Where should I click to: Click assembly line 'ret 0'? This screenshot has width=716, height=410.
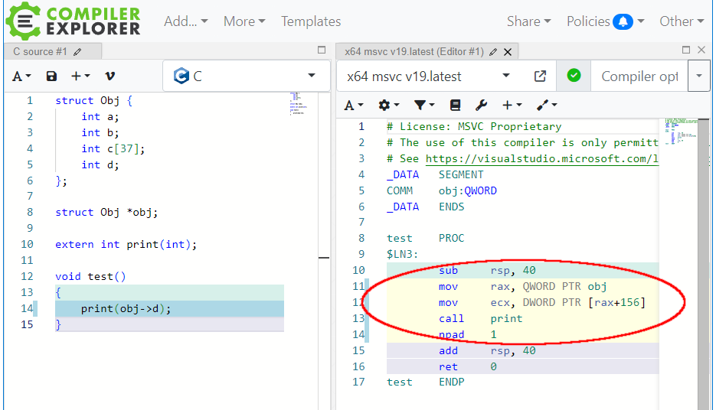468,366
